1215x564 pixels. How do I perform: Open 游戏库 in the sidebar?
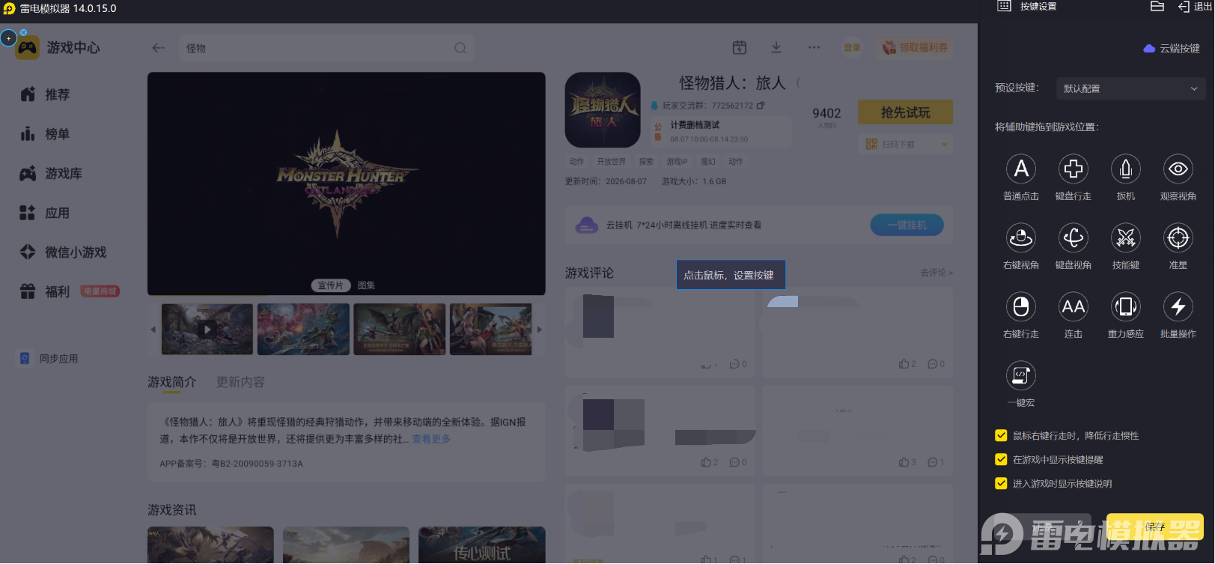click(x=51, y=174)
